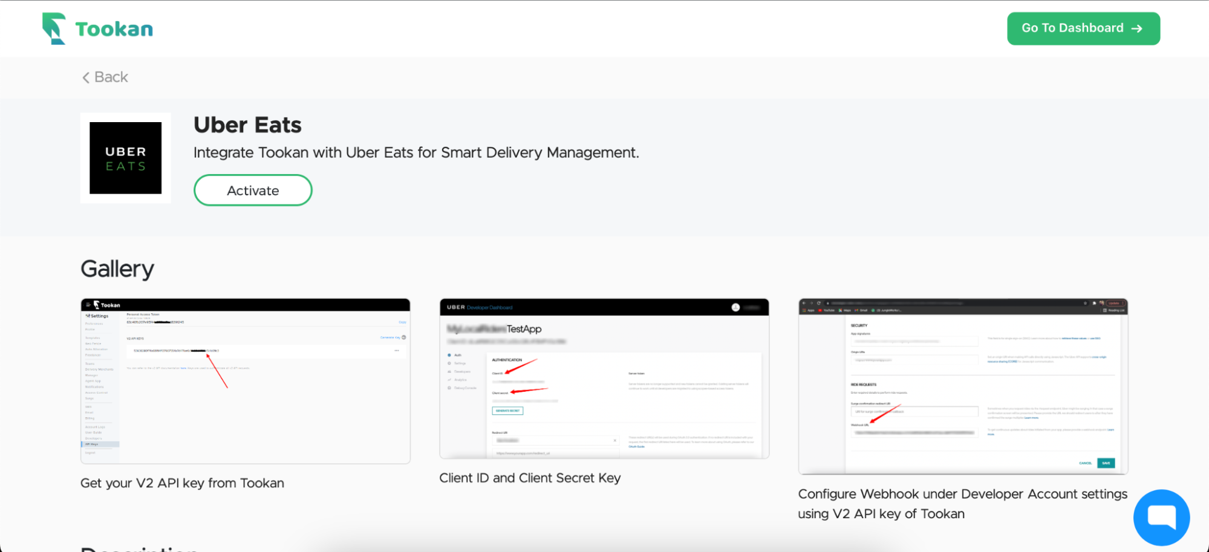Click the 'Configure Webhook under Developer Account' caption

(x=963, y=504)
